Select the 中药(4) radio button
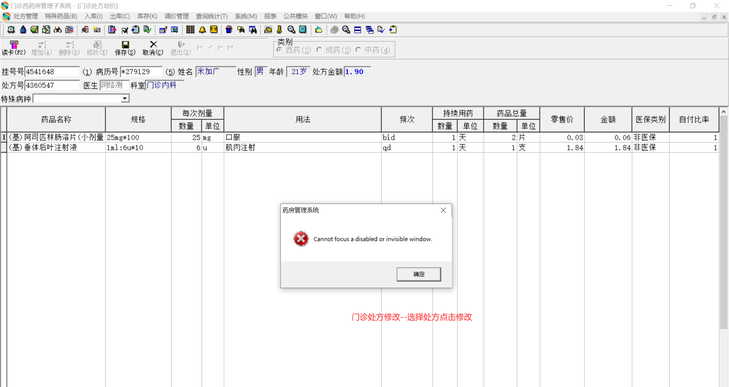Viewport: 729px width, 387px height. point(358,50)
